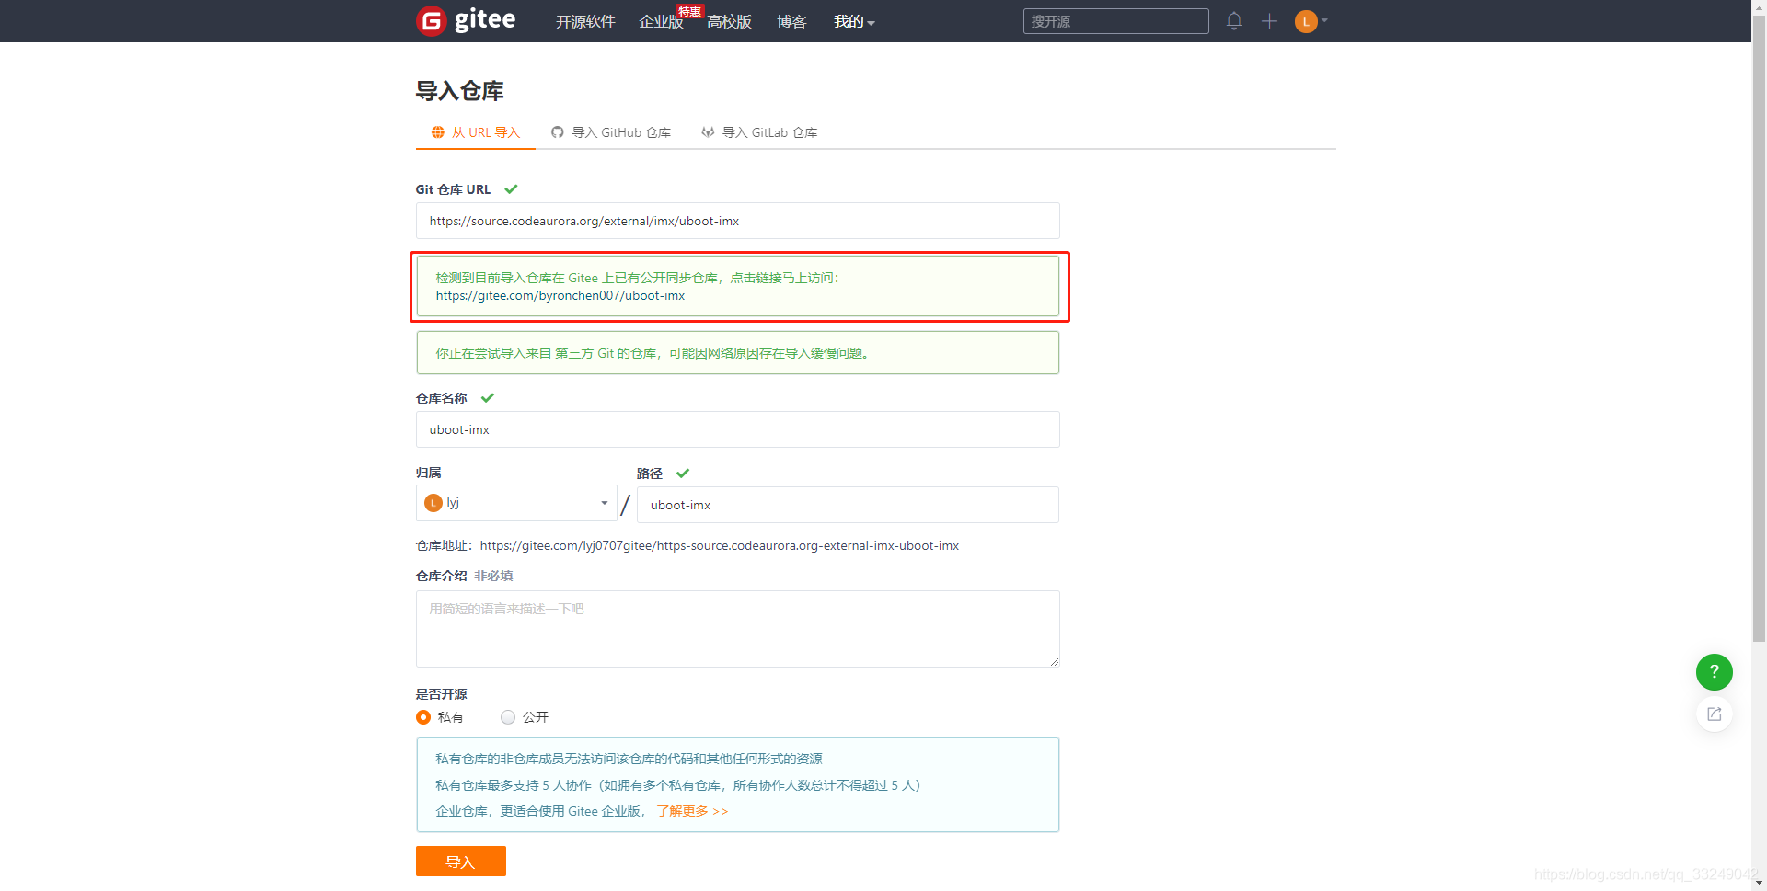The height and width of the screenshot is (891, 1767).
Task: Switch to 导入 GitLab 仓库 tab
Action: [759, 132]
